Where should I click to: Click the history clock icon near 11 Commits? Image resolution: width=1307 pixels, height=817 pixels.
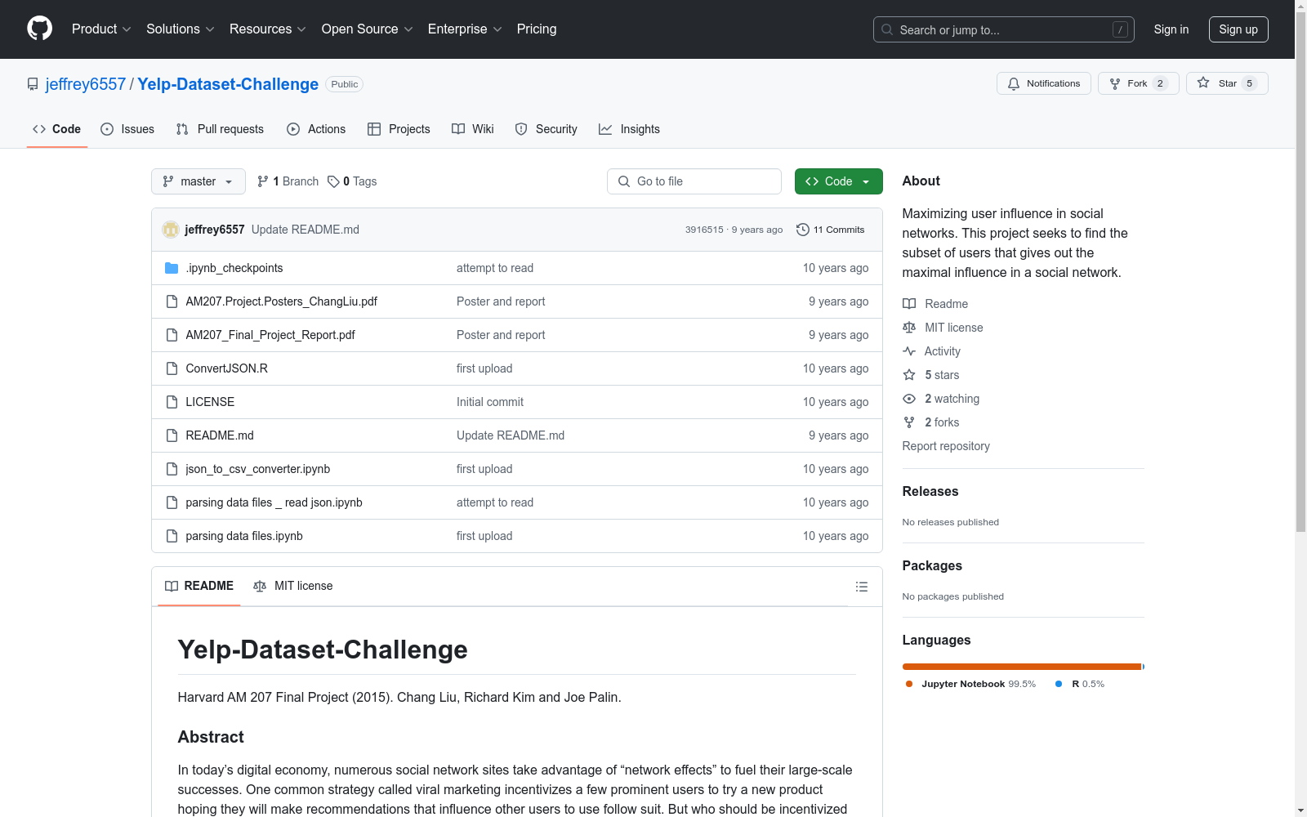point(803,230)
